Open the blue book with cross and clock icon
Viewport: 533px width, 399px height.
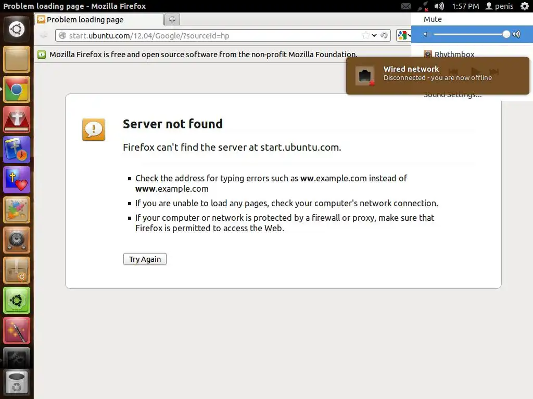click(x=17, y=150)
